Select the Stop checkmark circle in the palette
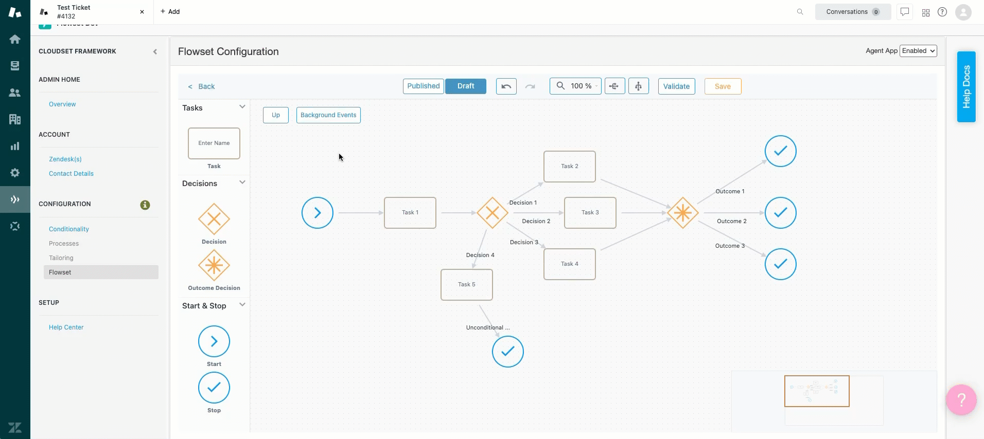 pyautogui.click(x=214, y=388)
